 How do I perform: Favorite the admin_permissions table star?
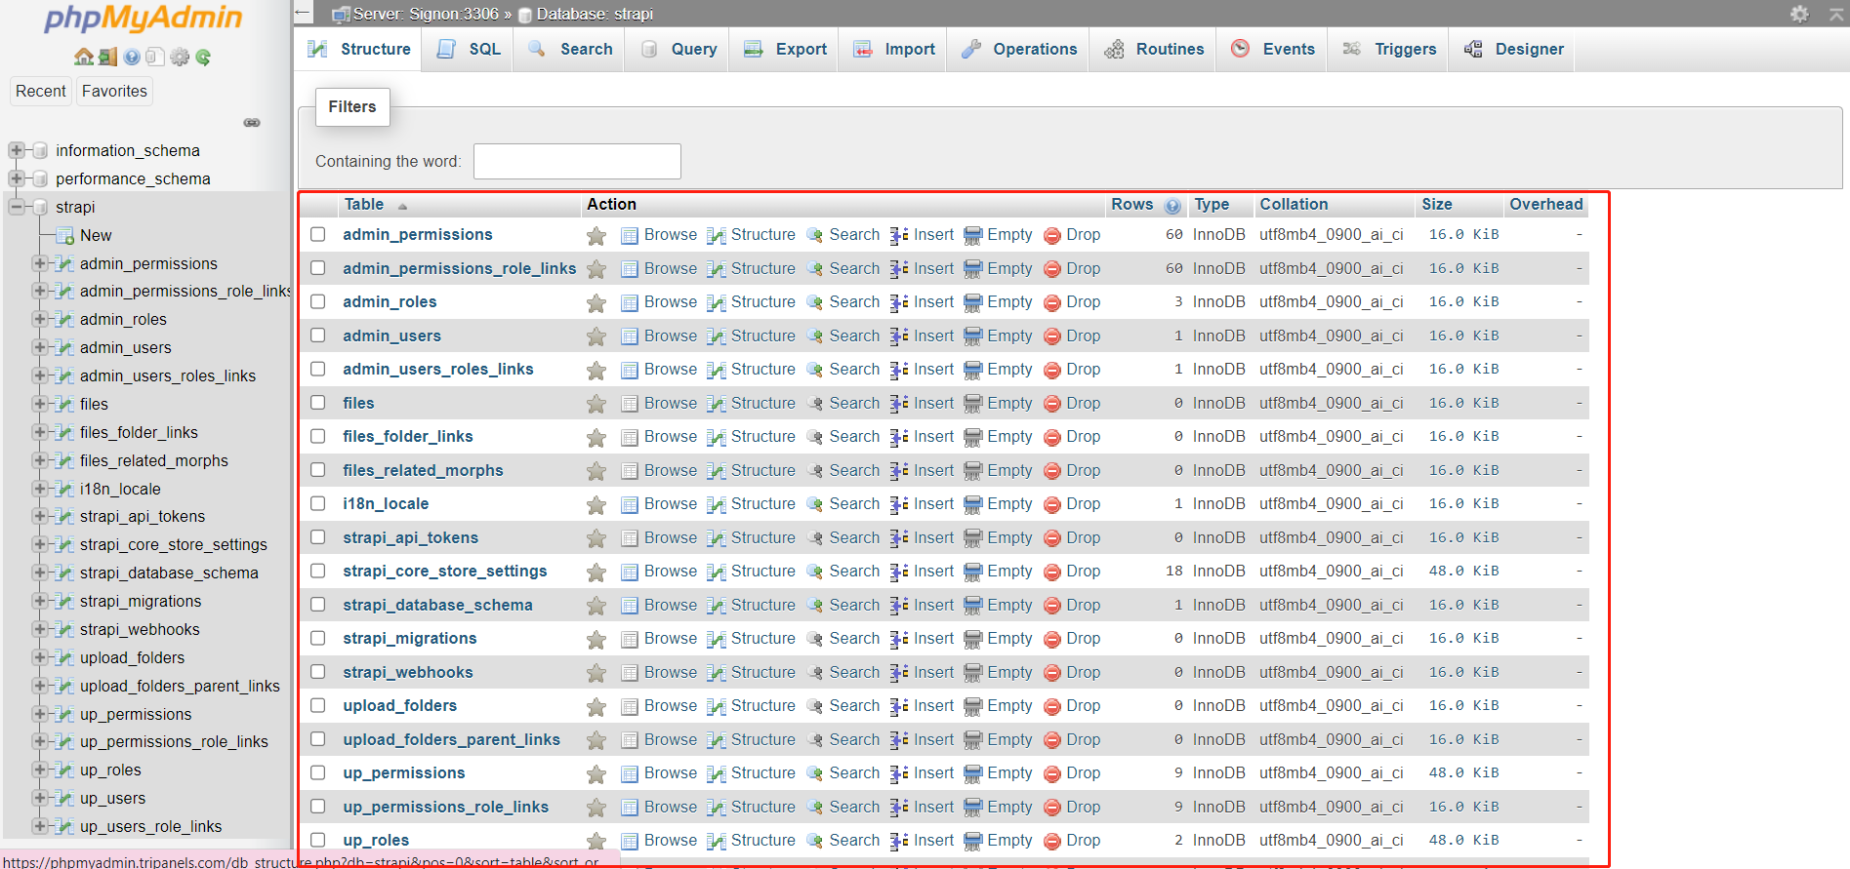(x=596, y=235)
